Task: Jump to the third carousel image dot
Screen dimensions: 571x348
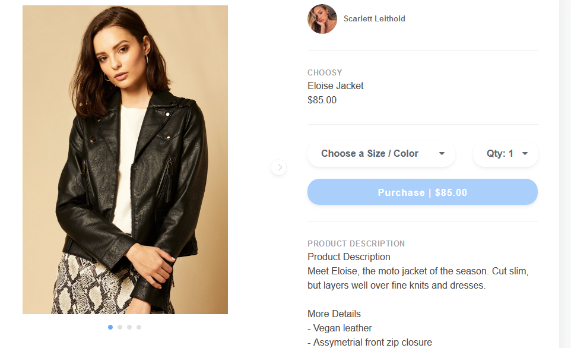Action: 129,327
